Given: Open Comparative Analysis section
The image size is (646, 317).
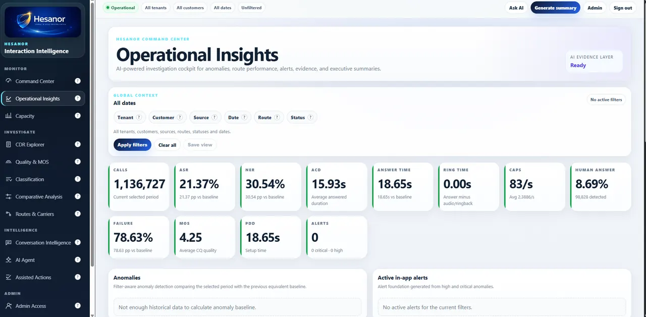Looking at the screenshot, I should pyautogui.click(x=43, y=196).
